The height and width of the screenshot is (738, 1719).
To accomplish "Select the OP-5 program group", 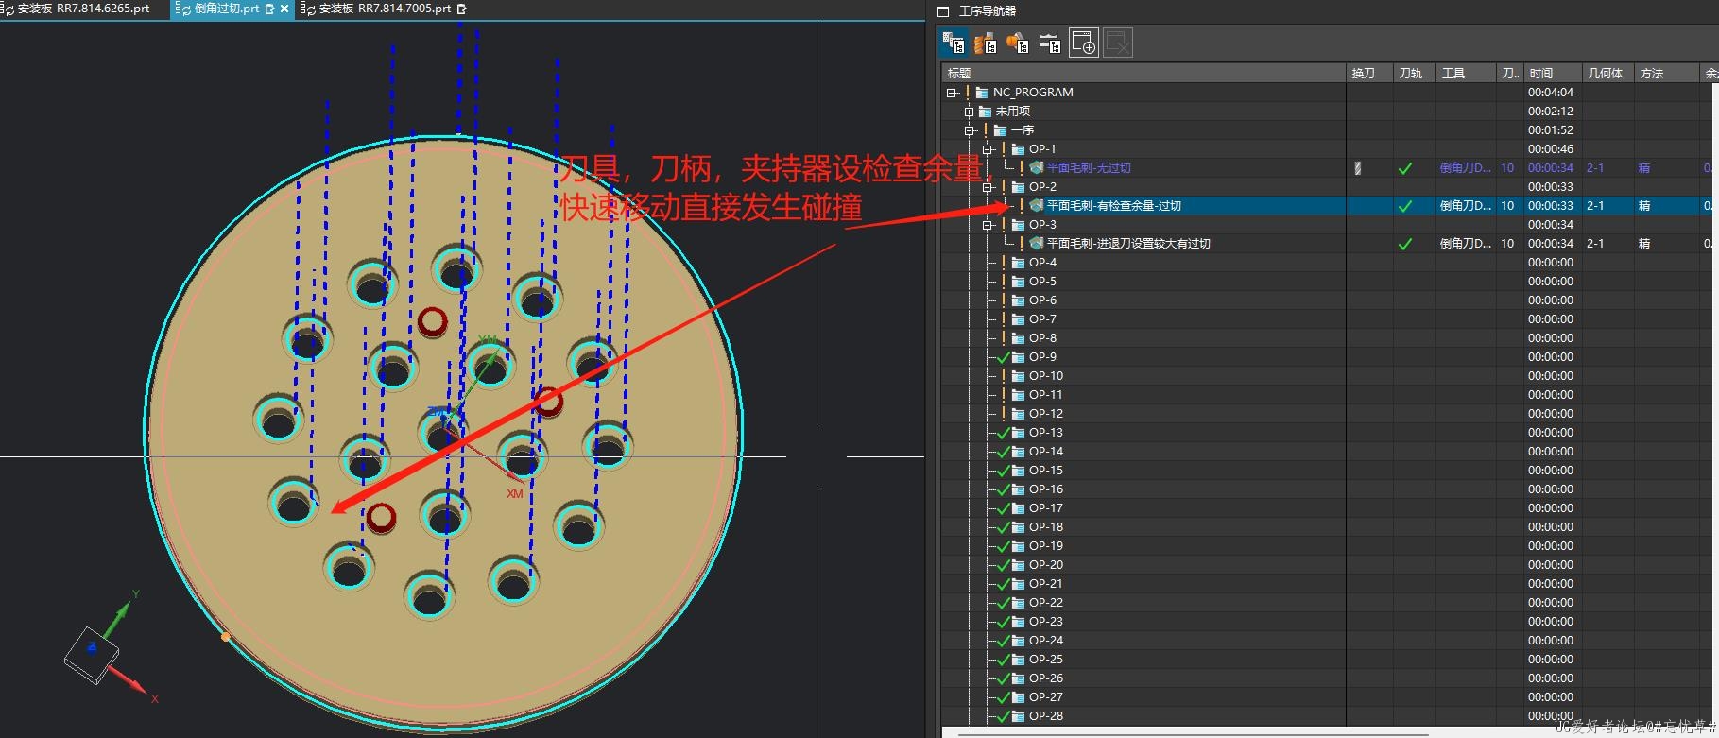I will point(1042,282).
